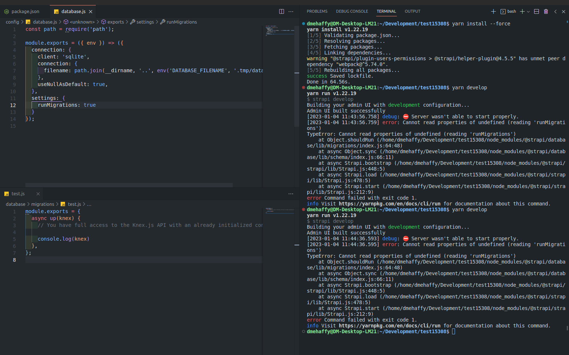Click the maximize panel chevron in terminal toolbar

pyautogui.click(x=555, y=11)
